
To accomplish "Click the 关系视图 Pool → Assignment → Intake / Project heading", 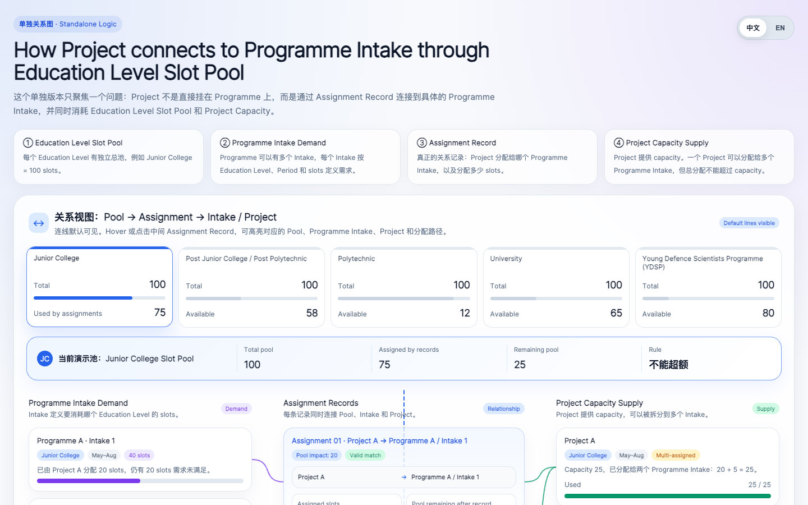I will pyautogui.click(x=166, y=217).
